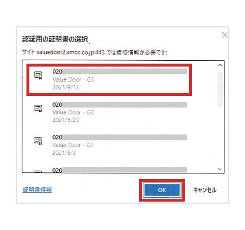Click the scroll up arrow in list

(220, 65)
